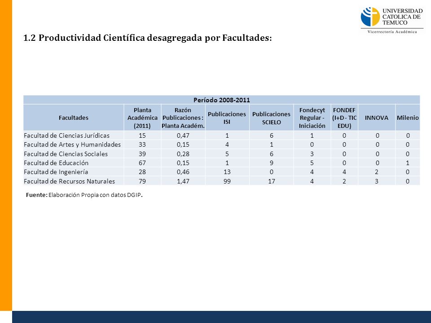Click Fondecyt value "4" for Ingeniería
The width and height of the screenshot is (431, 323).
(x=312, y=172)
